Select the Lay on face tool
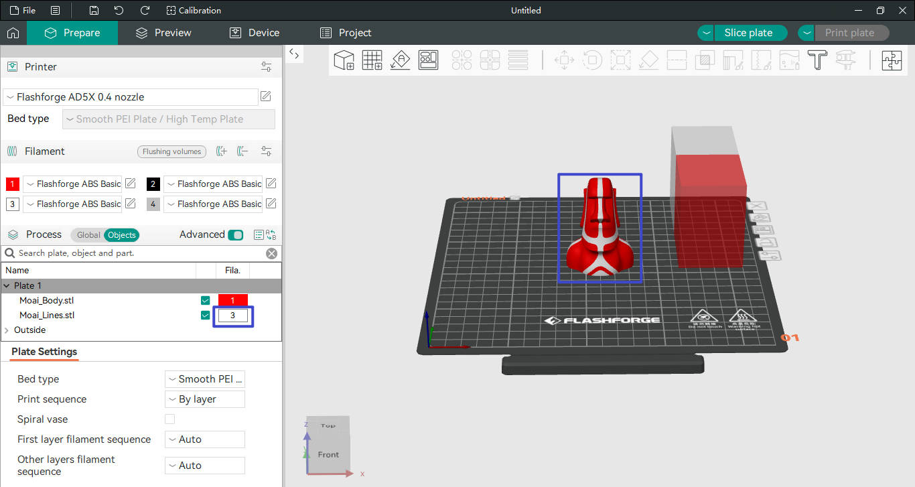This screenshot has height=487, width=915. (x=648, y=60)
